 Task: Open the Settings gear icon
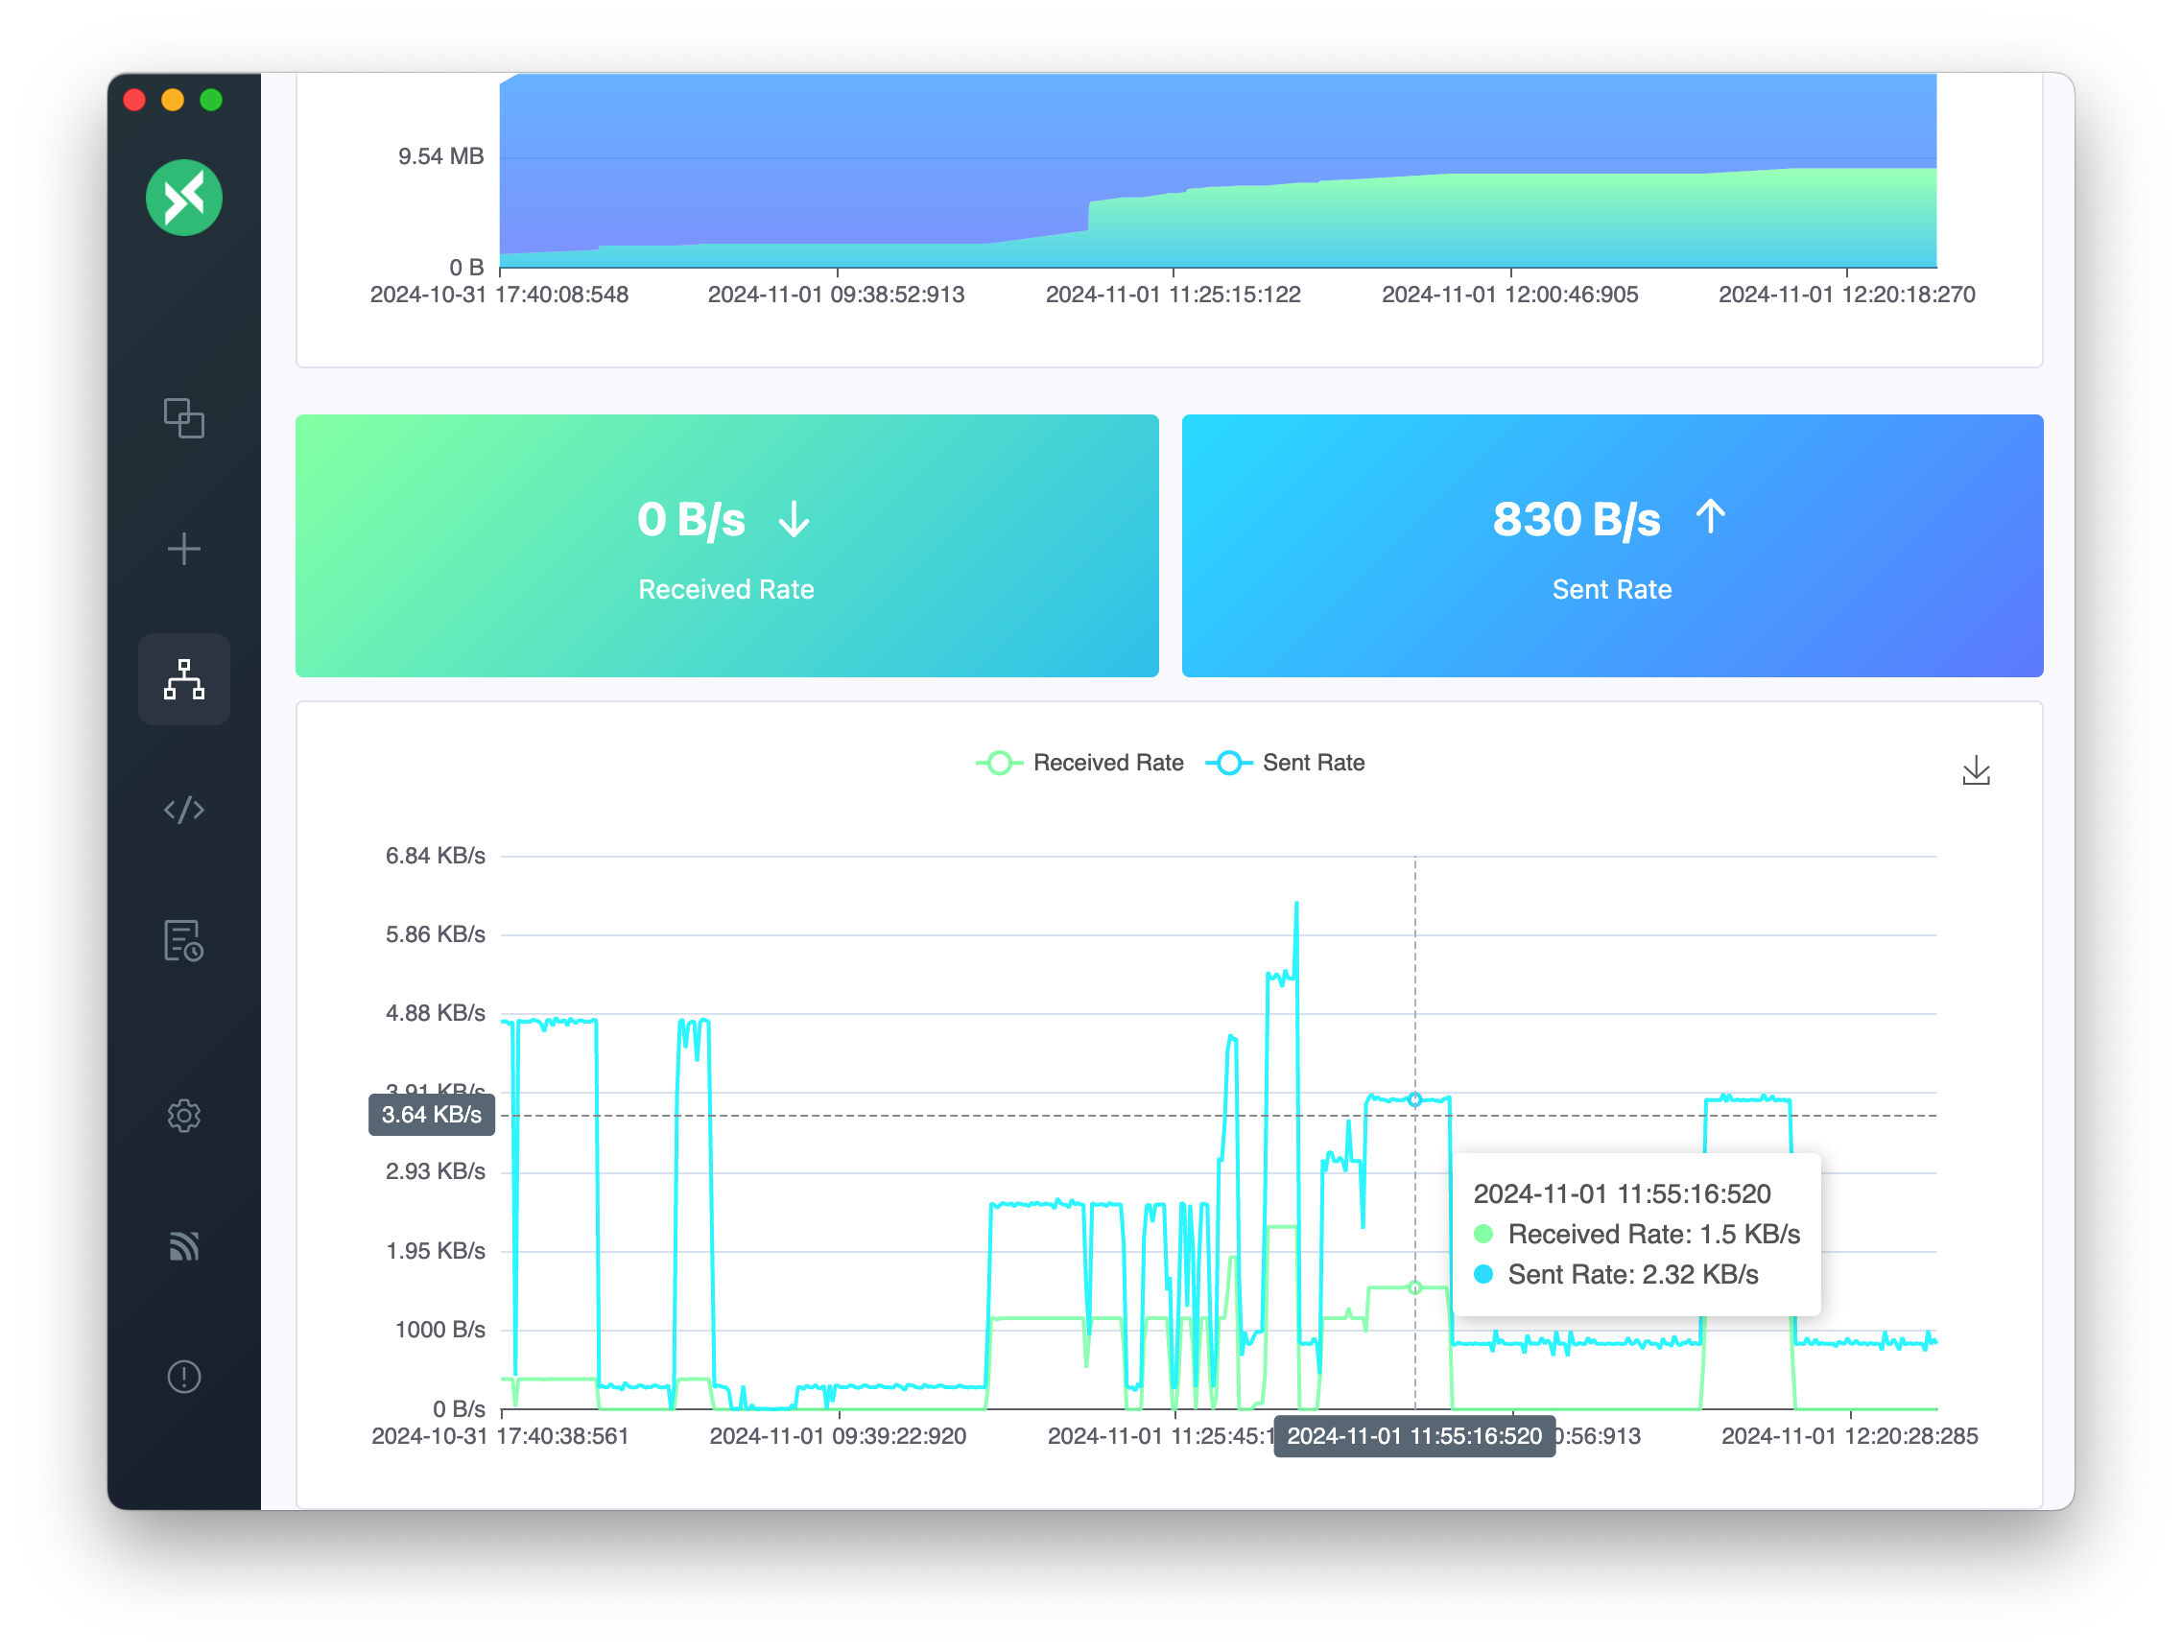(184, 1116)
